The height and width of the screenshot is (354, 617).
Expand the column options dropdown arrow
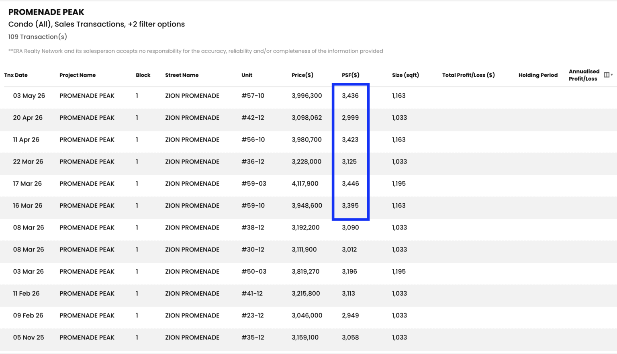[x=612, y=75]
